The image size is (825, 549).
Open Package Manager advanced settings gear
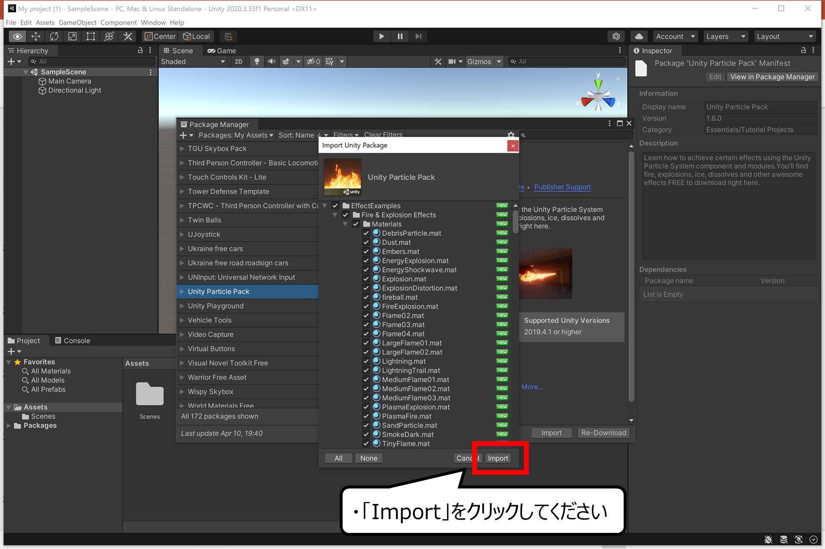click(511, 135)
